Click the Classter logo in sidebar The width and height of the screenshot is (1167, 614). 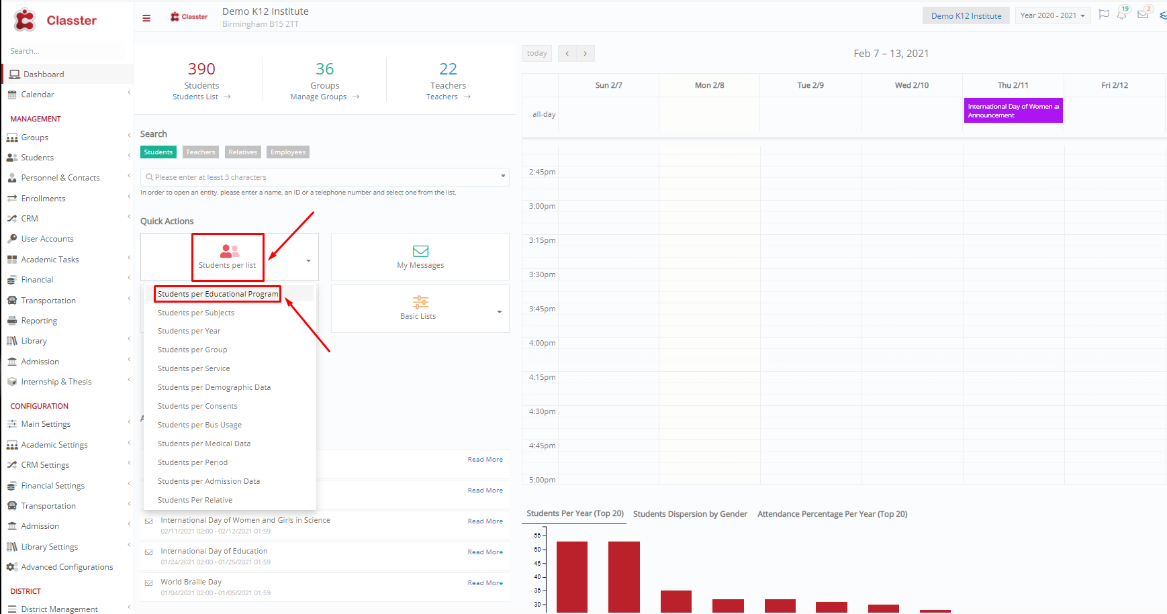[55, 20]
